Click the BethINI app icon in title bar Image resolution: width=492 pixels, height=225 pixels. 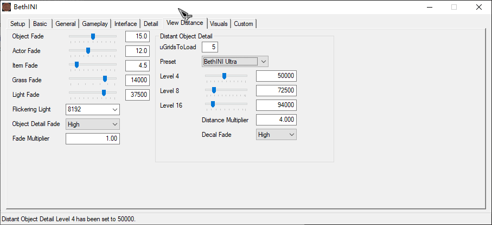(x=7, y=7)
